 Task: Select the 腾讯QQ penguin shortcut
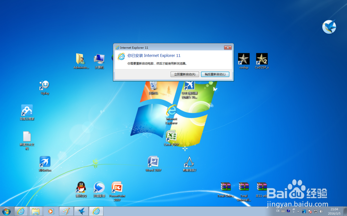click(81, 189)
